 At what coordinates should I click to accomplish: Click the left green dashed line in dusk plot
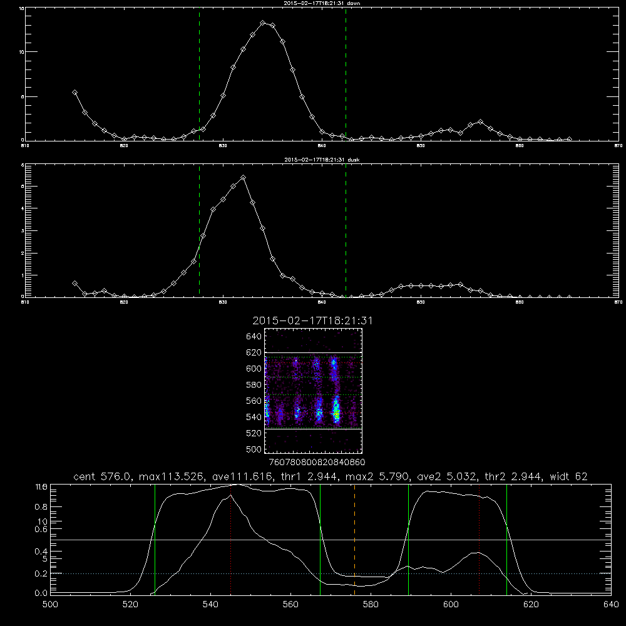(x=199, y=231)
